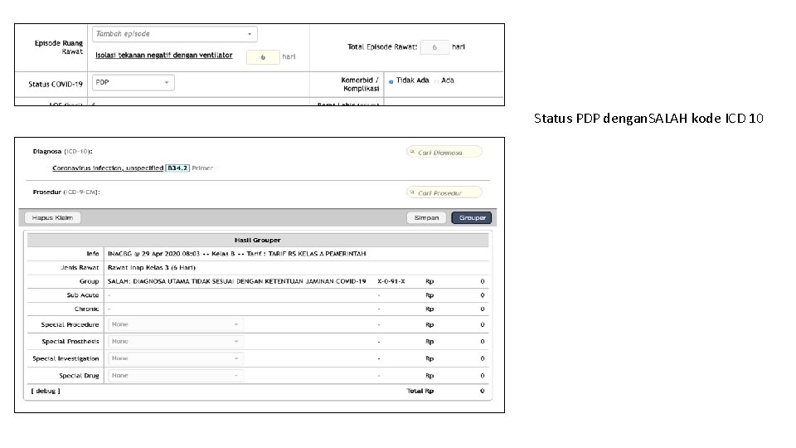The image size is (796, 448).
Task: Click the Cari Diagnosa search field
Action: click(444, 153)
